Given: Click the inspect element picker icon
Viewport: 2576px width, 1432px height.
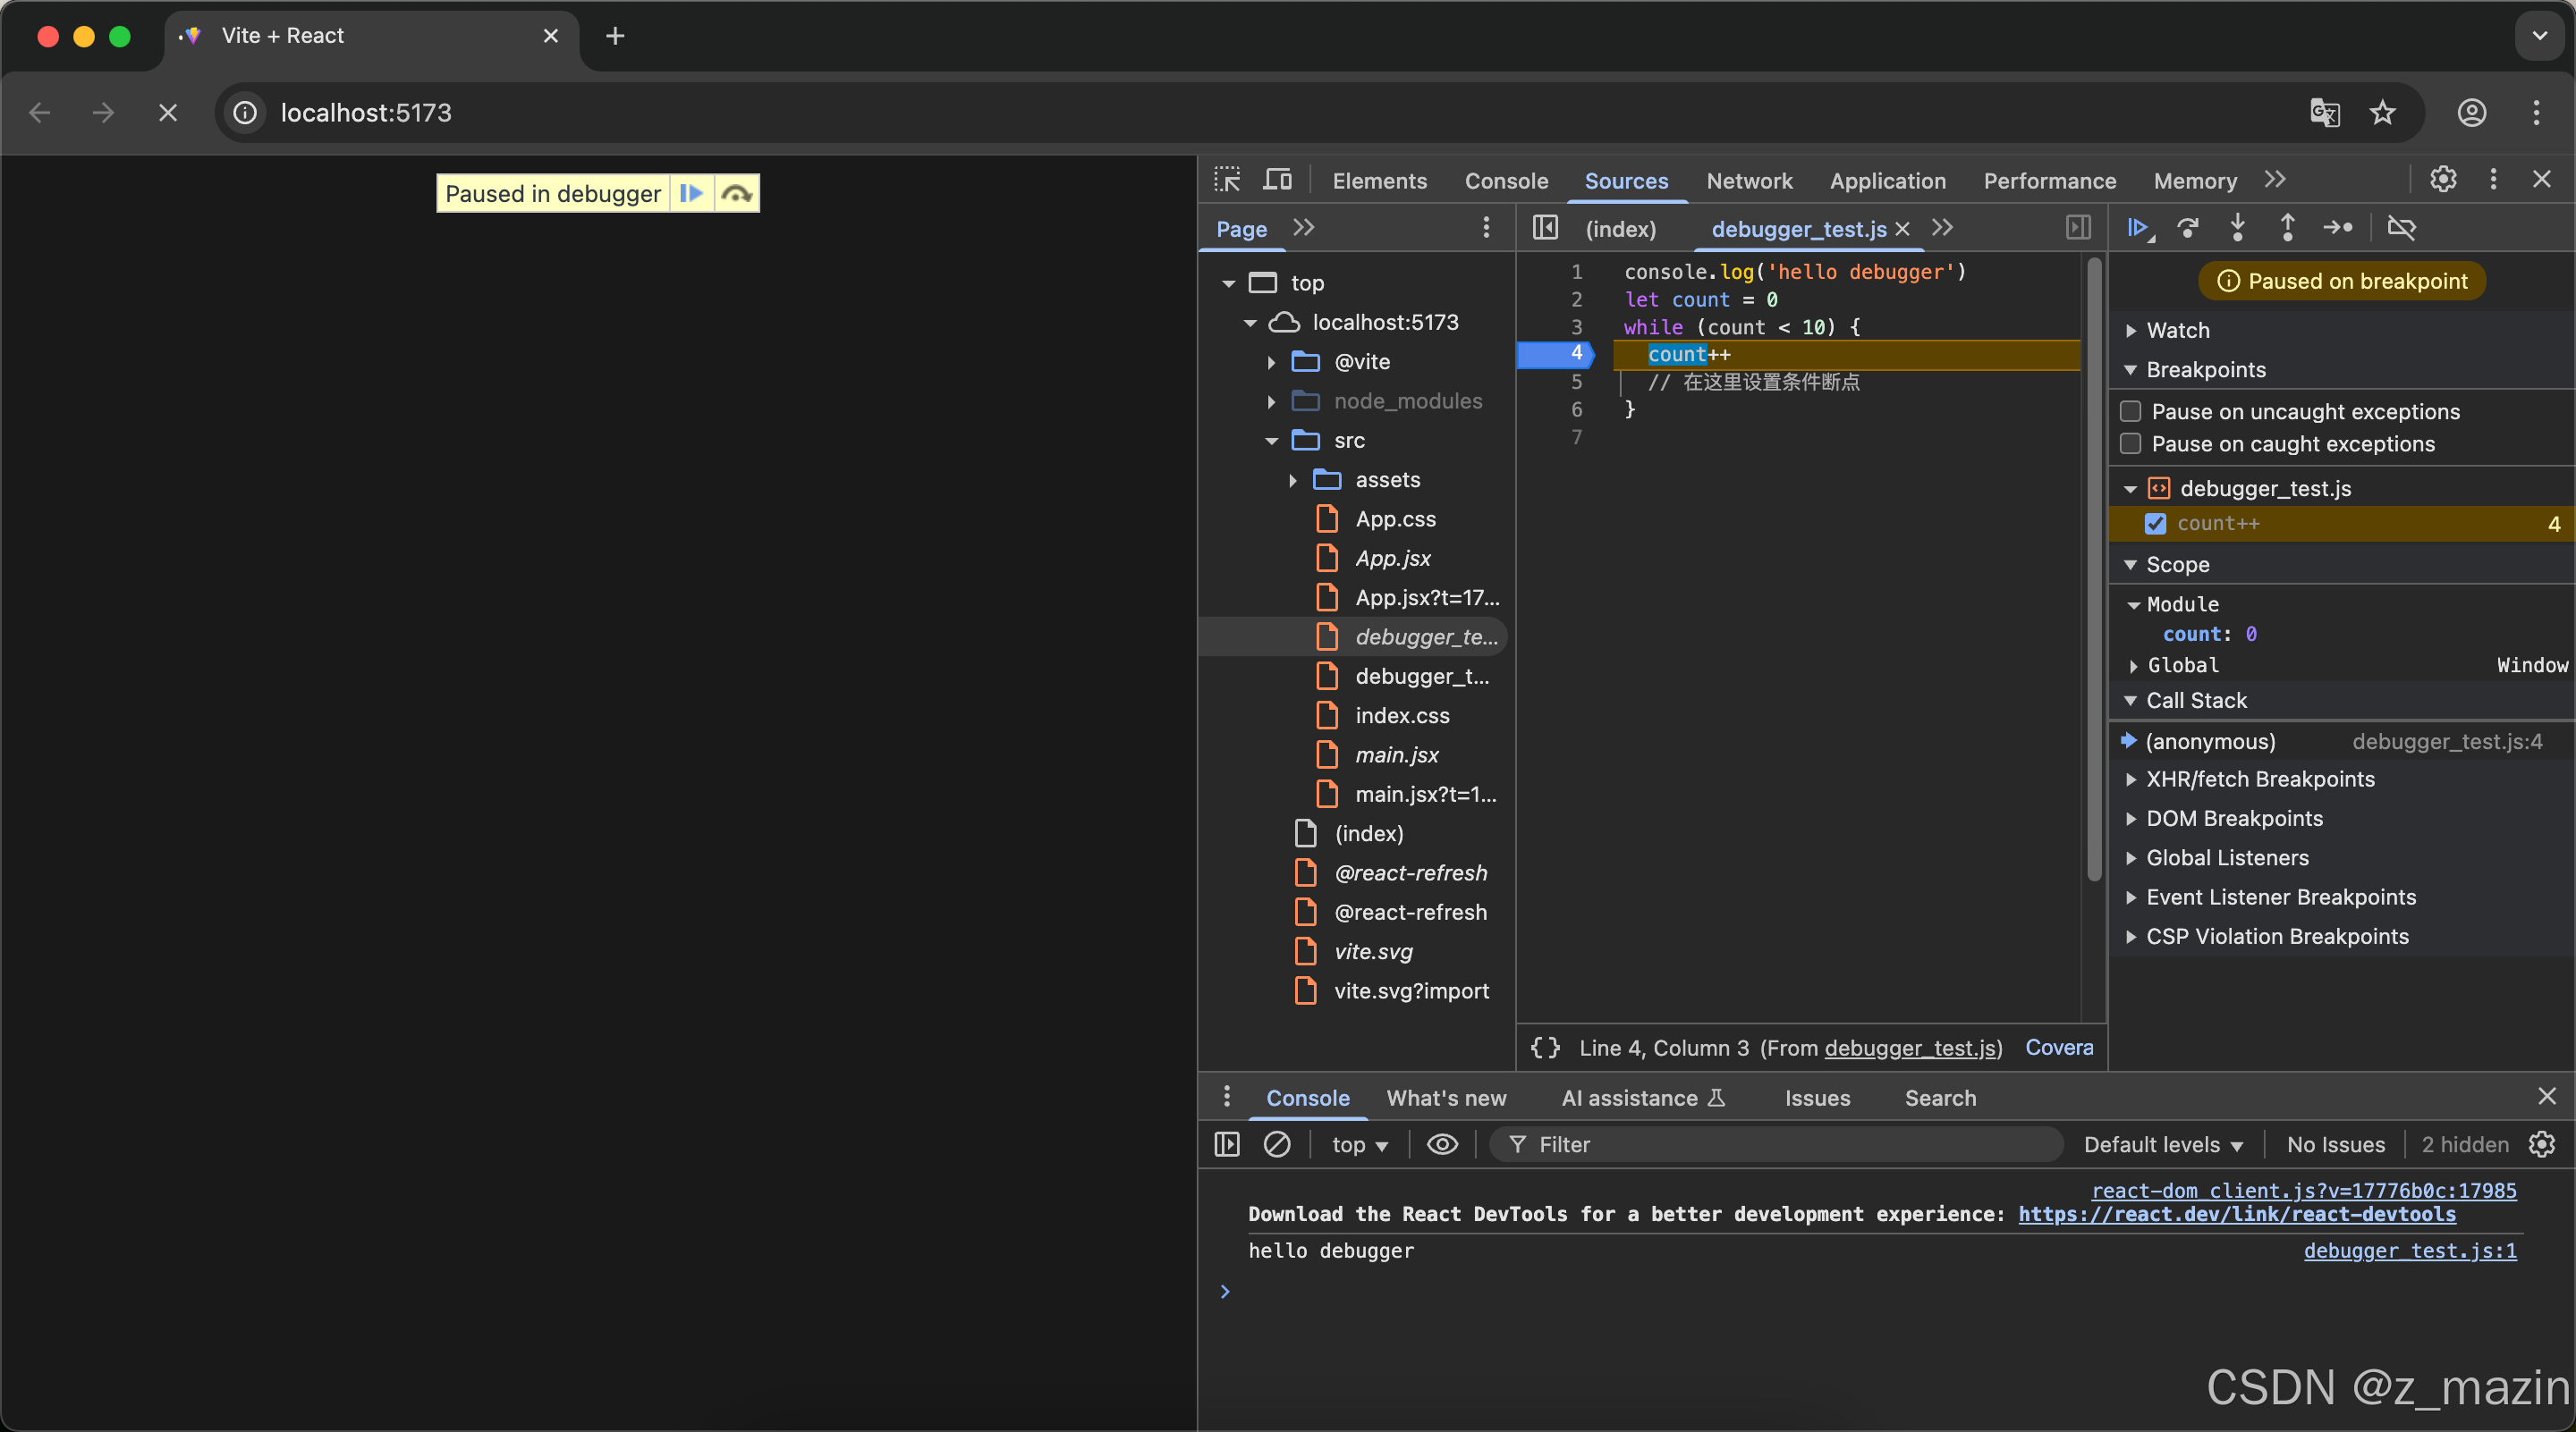Looking at the screenshot, I should coord(1227,180).
